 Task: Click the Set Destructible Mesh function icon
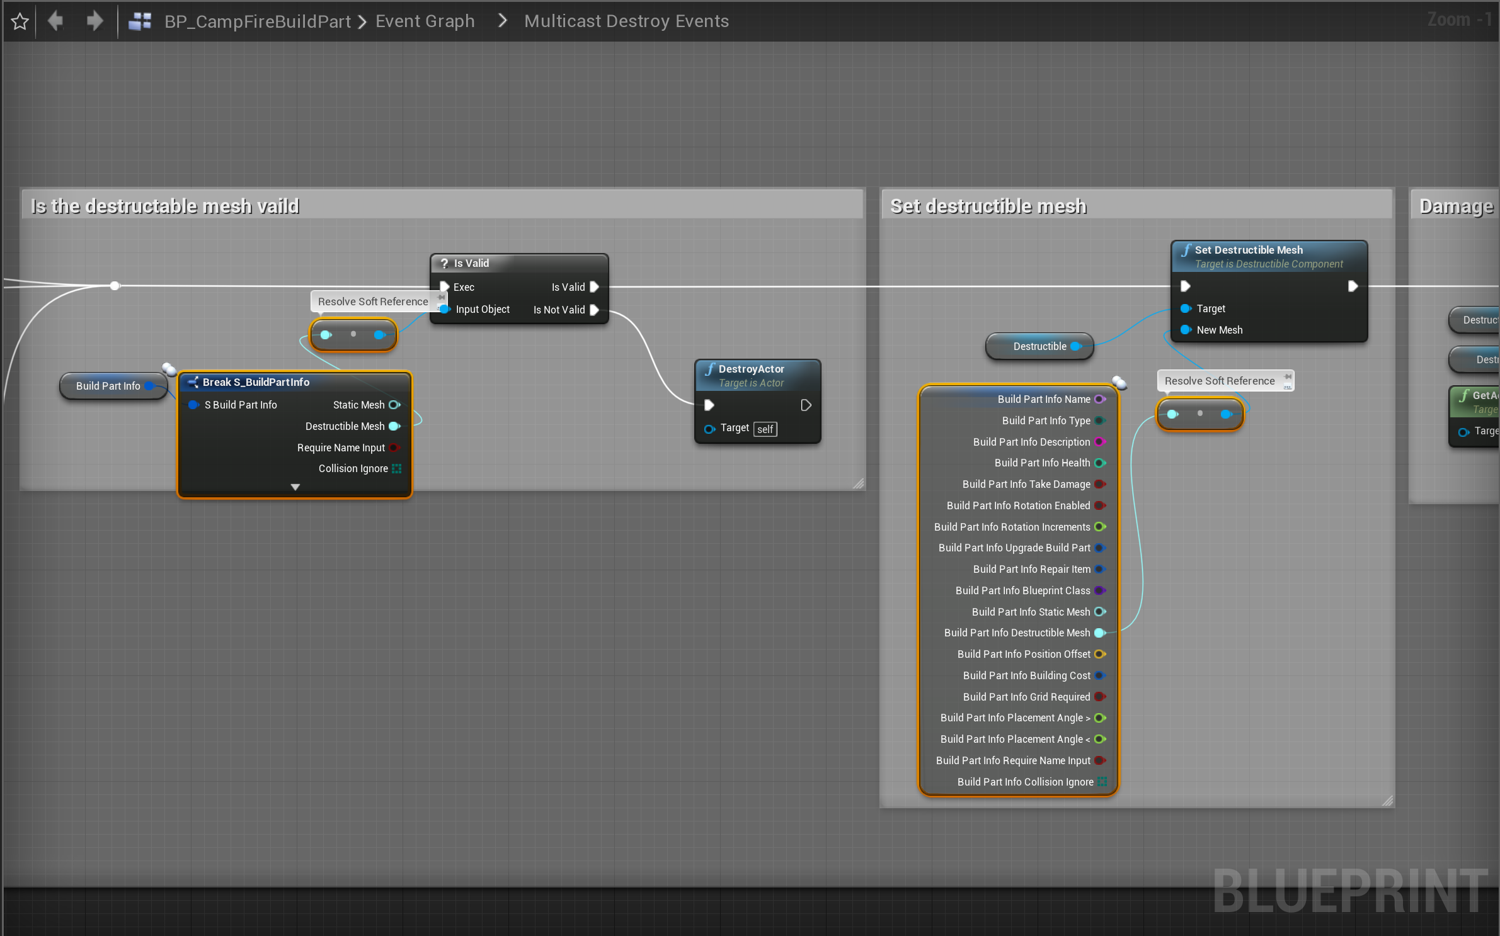click(1186, 251)
